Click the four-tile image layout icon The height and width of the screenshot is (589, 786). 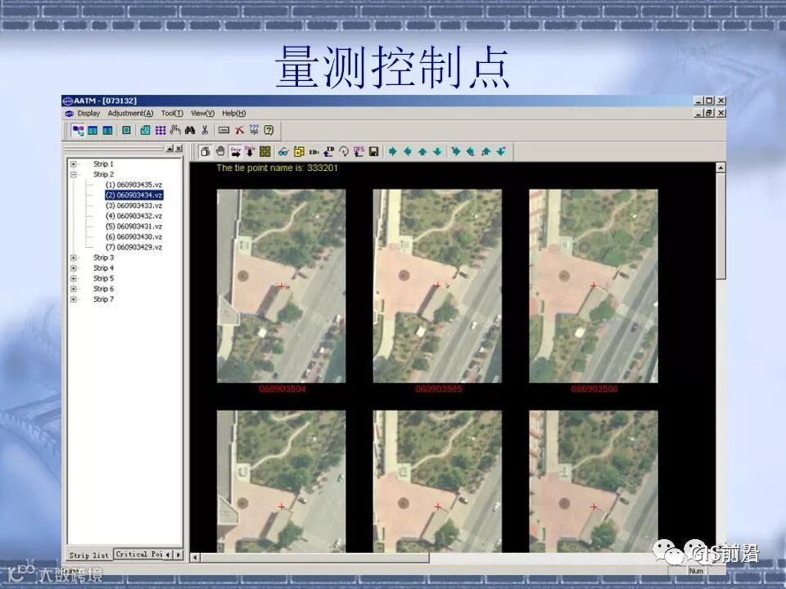(264, 151)
